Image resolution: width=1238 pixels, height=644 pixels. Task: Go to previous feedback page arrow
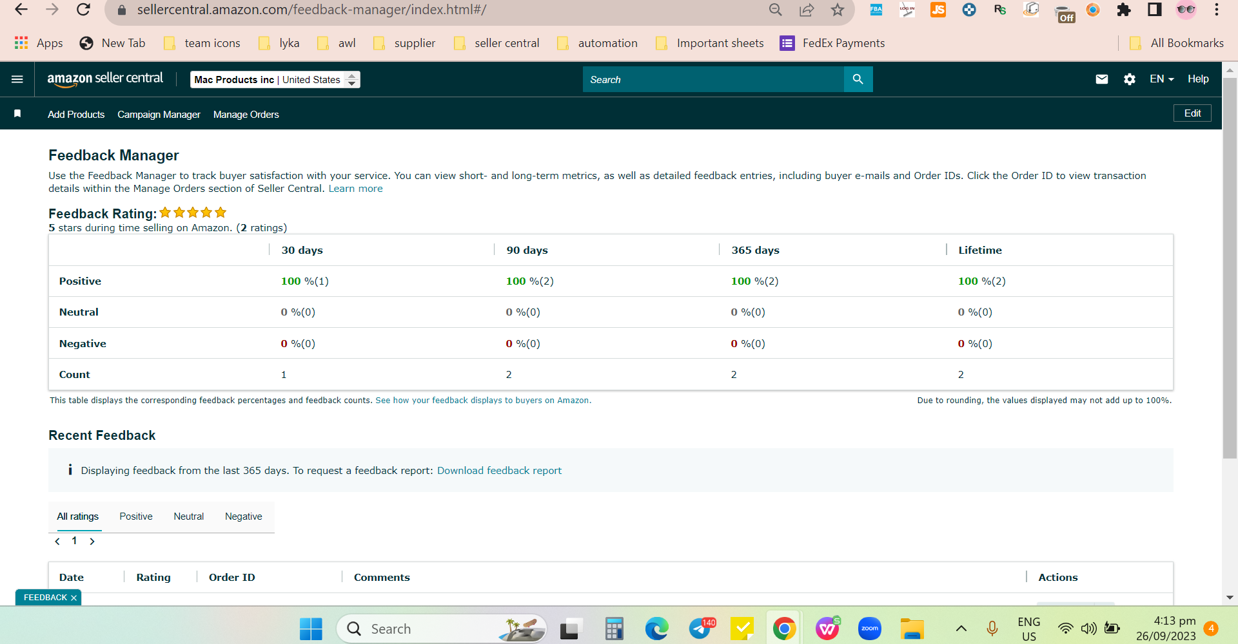point(57,542)
